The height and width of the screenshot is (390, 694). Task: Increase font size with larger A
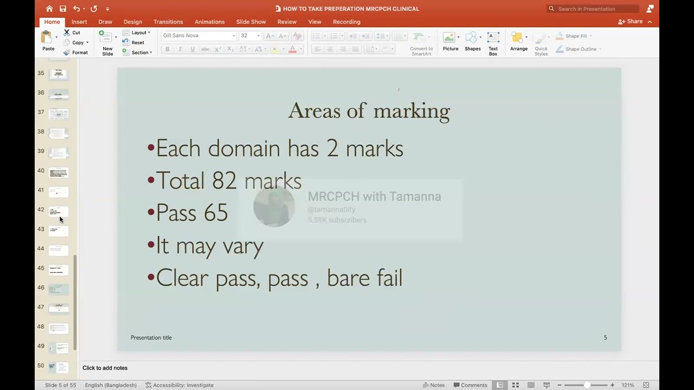click(270, 36)
